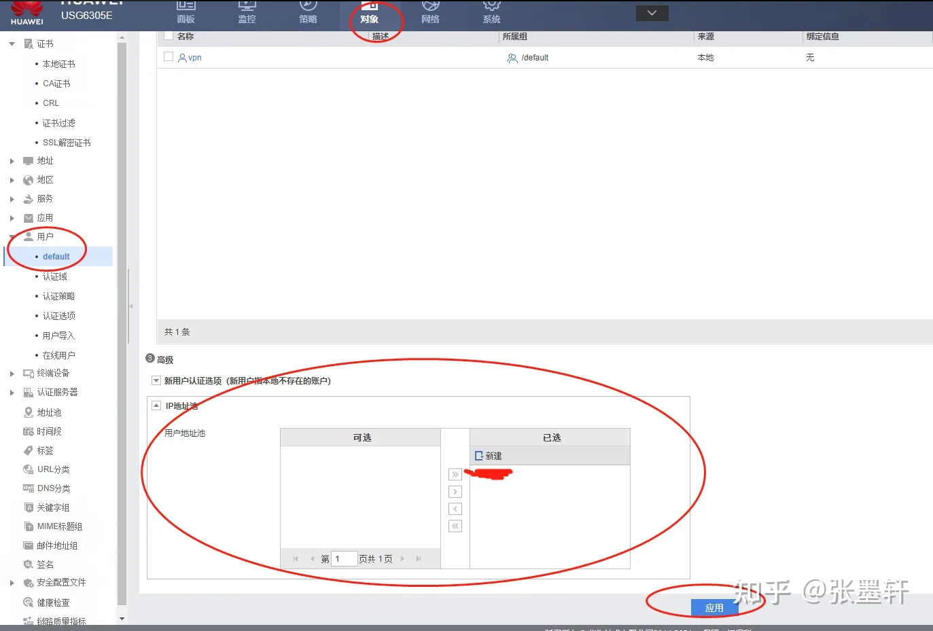Open 认证域 in the sidebar

(54, 276)
